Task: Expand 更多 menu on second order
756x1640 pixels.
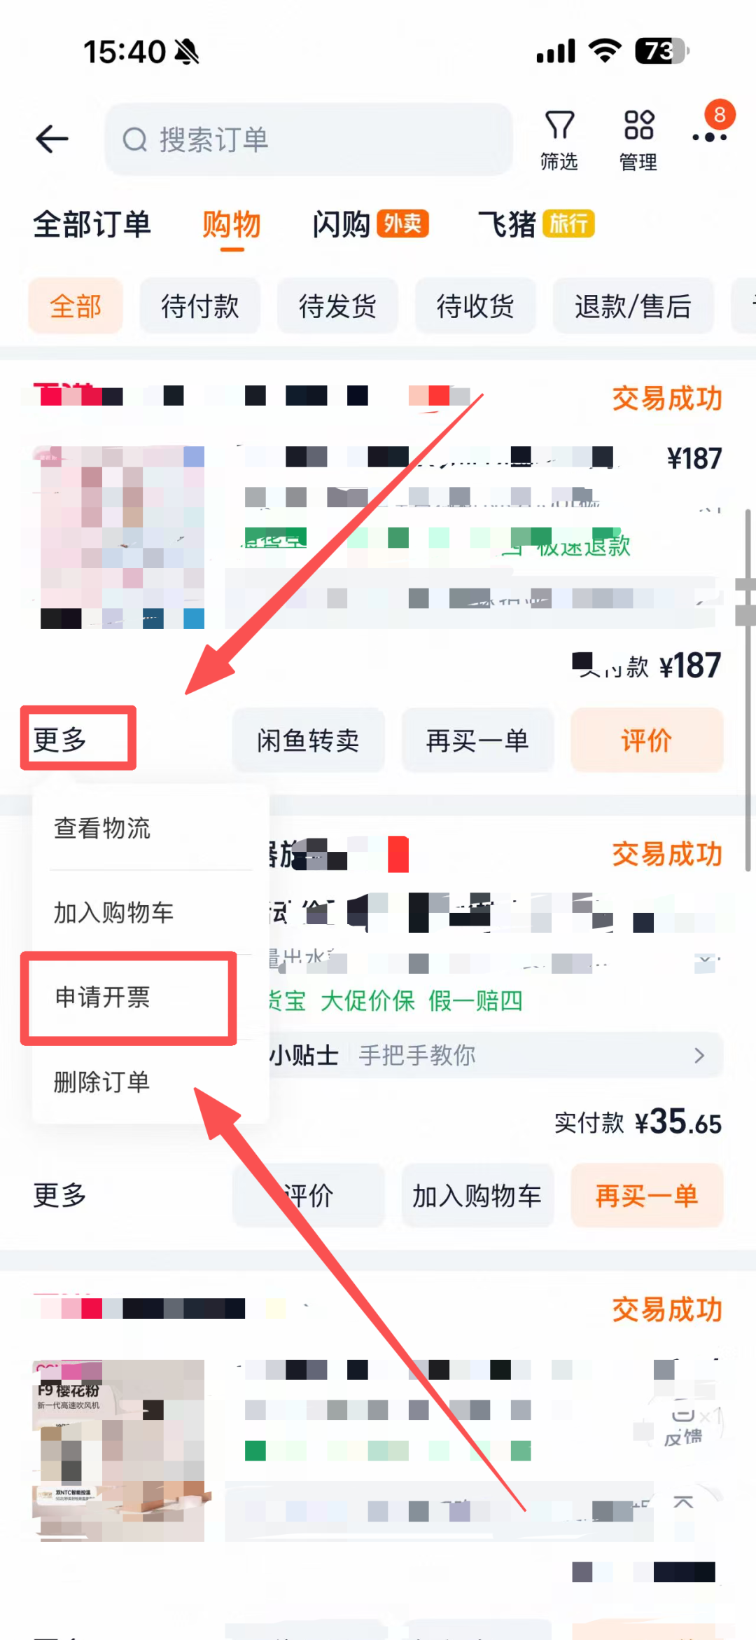Action: click(60, 1195)
